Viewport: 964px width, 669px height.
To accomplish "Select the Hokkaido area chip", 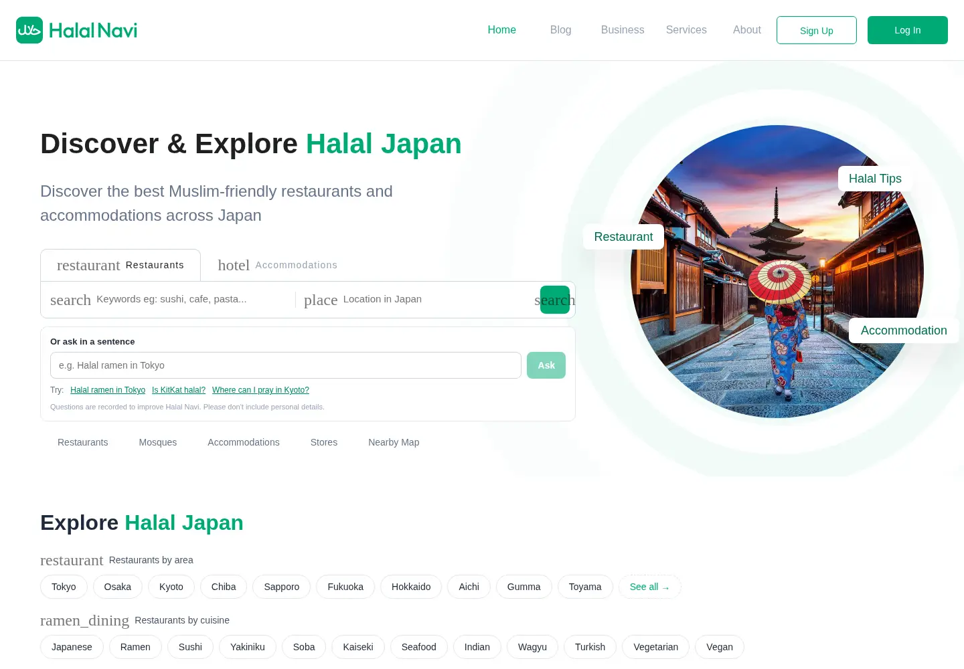I will coord(411,587).
